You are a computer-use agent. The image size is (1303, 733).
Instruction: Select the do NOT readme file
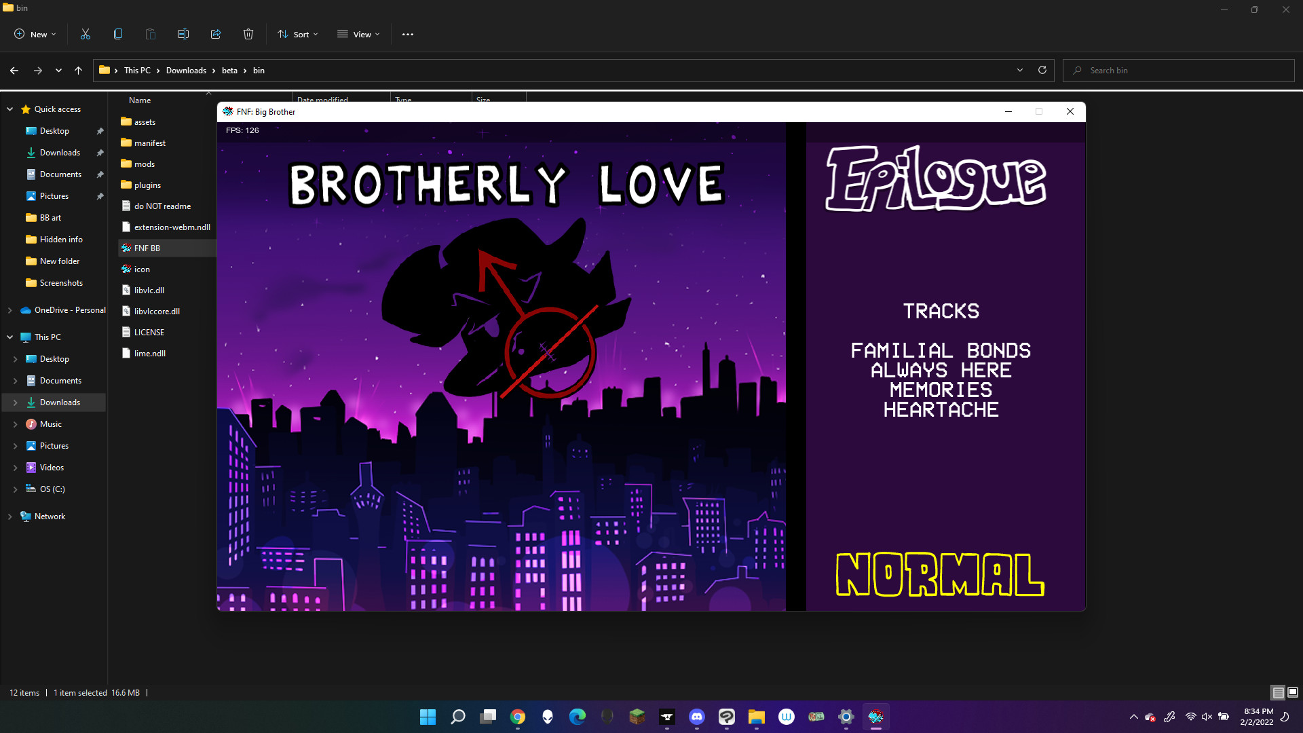162,206
